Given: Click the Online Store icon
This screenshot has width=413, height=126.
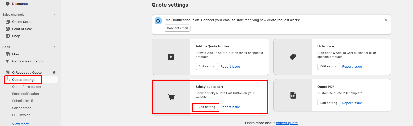Looking at the screenshot, I should click(x=8, y=22).
